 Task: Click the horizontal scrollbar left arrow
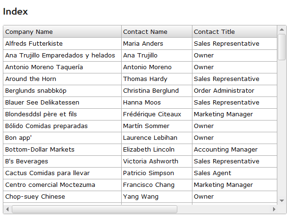pyautogui.click(x=7, y=209)
